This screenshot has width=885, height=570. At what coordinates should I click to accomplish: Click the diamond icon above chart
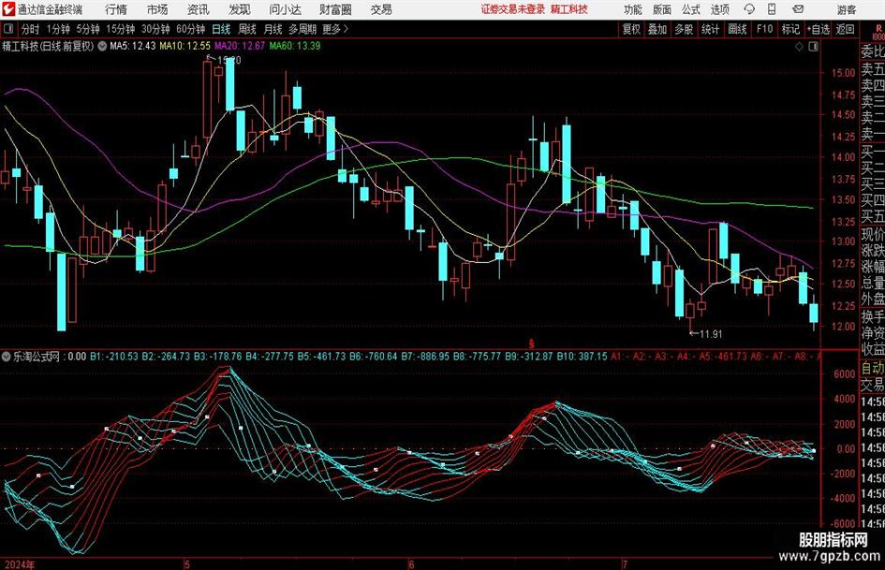(799, 46)
